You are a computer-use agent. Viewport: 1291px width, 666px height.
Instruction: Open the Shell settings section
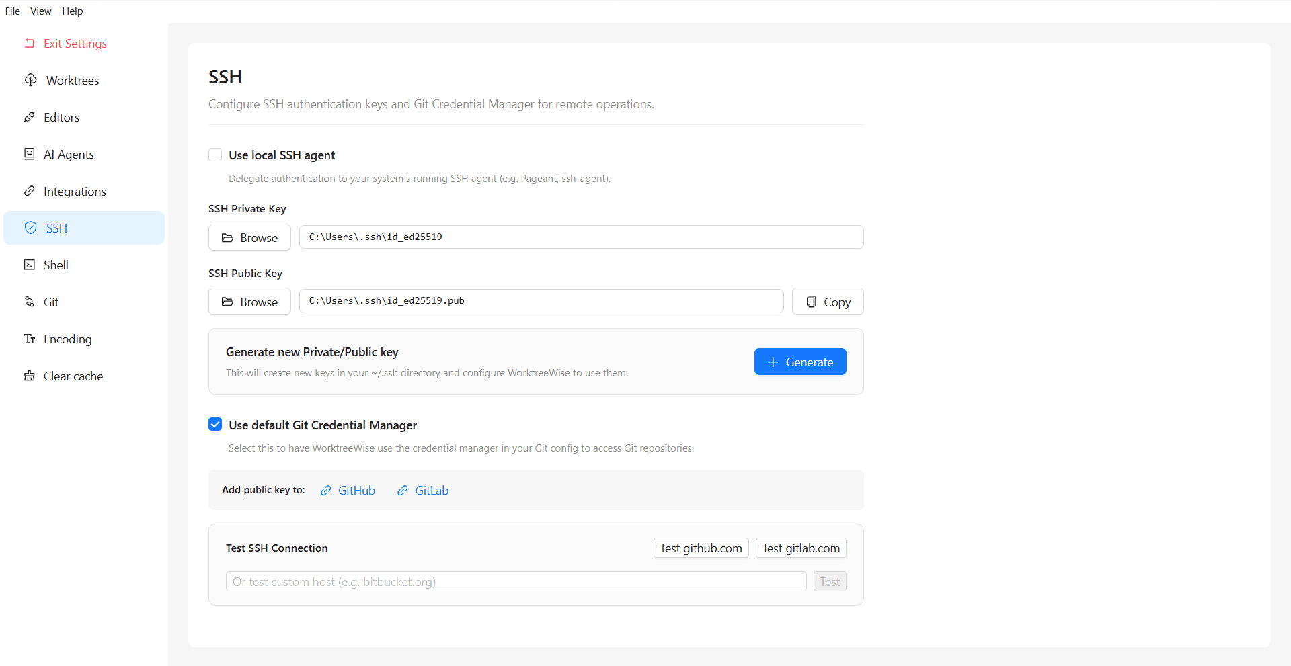pyautogui.click(x=84, y=265)
